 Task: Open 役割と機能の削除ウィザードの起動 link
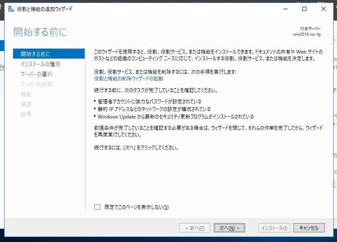point(129,79)
